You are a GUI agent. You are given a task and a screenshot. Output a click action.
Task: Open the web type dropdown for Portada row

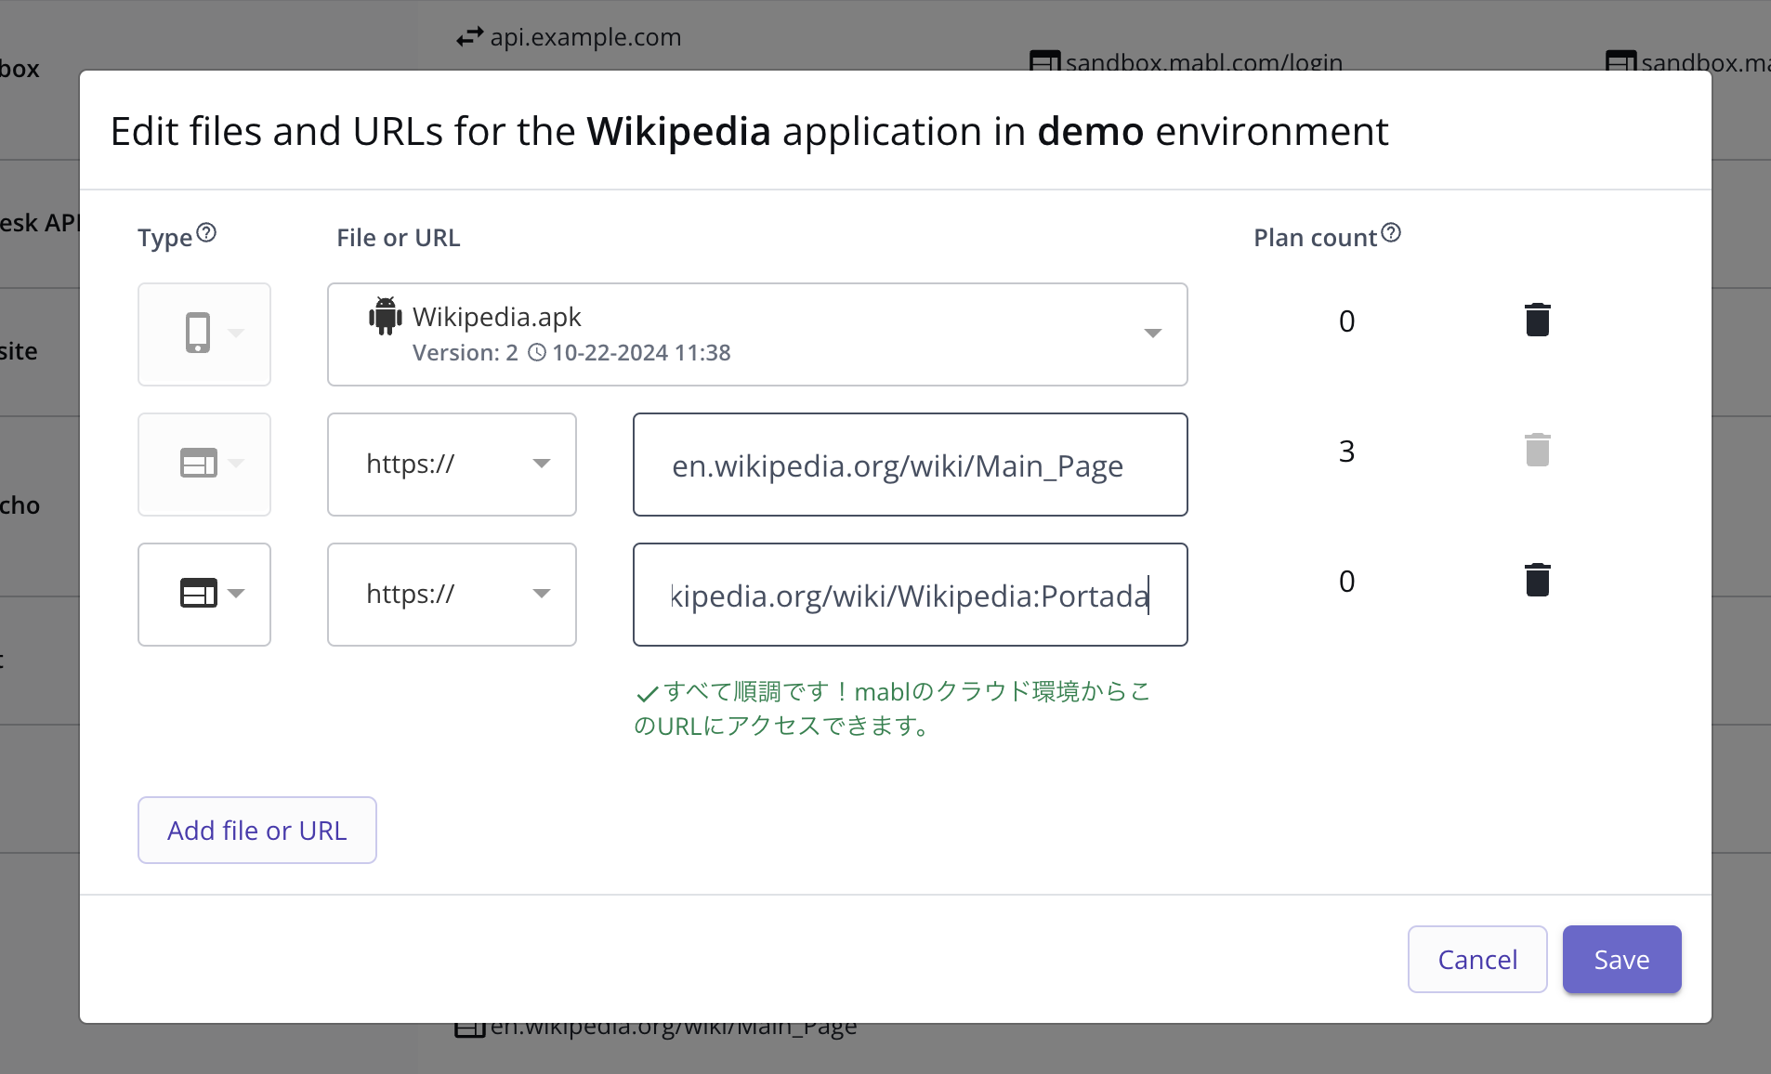pos(204,595)
